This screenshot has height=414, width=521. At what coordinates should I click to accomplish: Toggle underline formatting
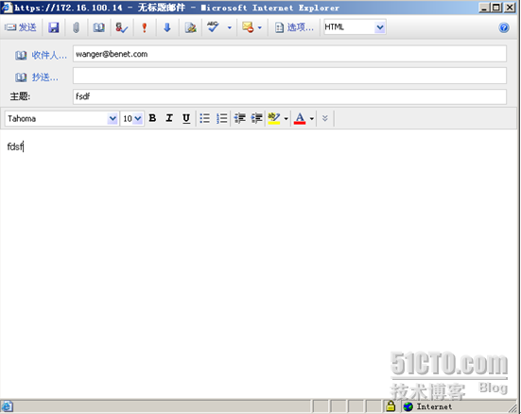186,118
